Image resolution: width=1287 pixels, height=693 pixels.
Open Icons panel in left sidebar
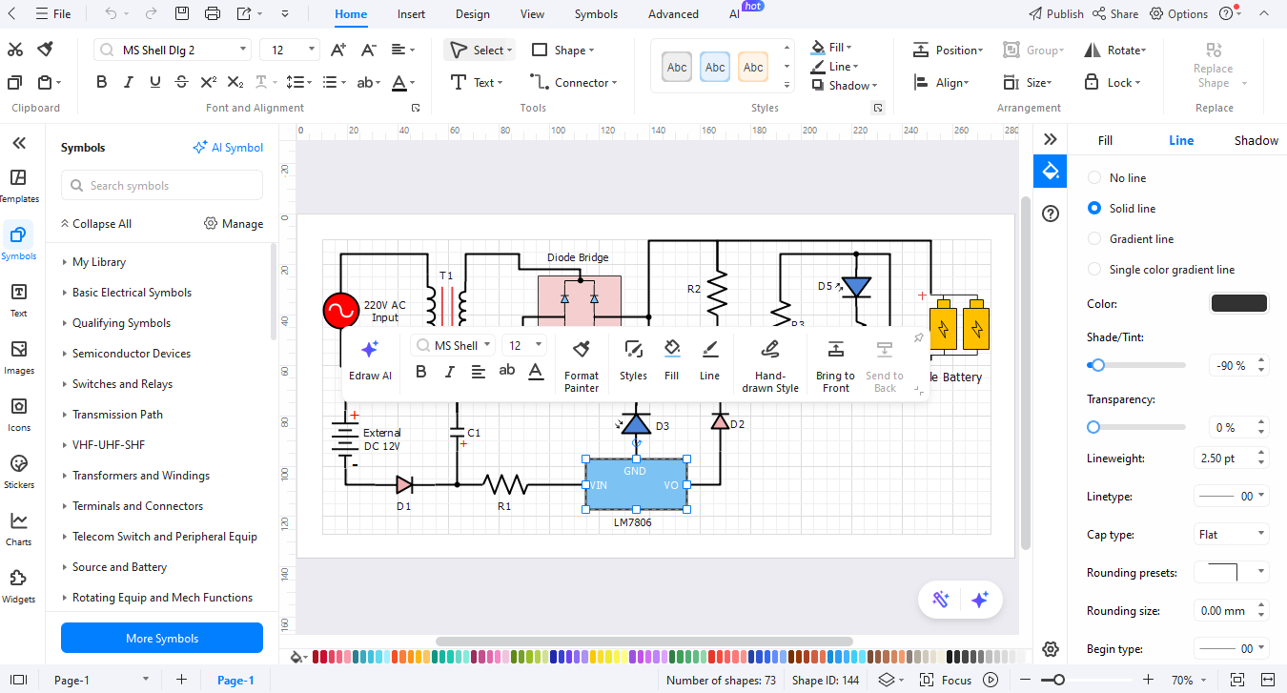(x=18, y=414)
